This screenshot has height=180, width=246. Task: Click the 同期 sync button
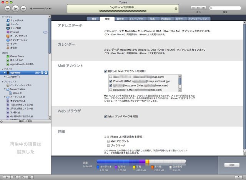(232, 165)
